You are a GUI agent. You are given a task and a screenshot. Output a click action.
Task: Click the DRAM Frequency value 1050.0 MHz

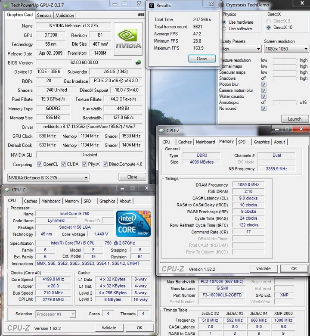tap(248, 184)
